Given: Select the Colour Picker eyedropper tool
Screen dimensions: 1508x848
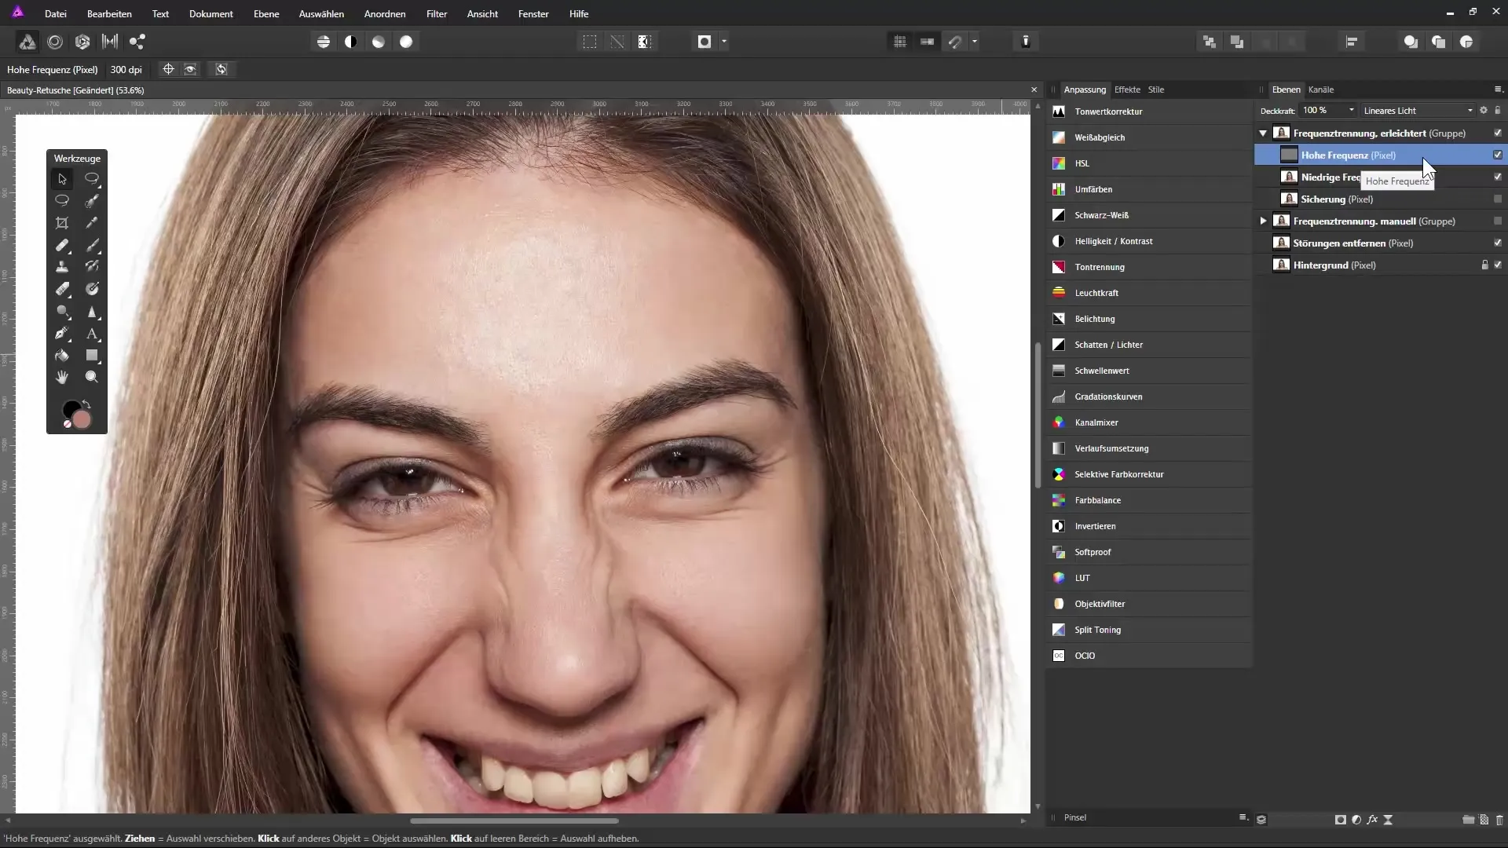Looking at the screenshot, I should point(92,223).
